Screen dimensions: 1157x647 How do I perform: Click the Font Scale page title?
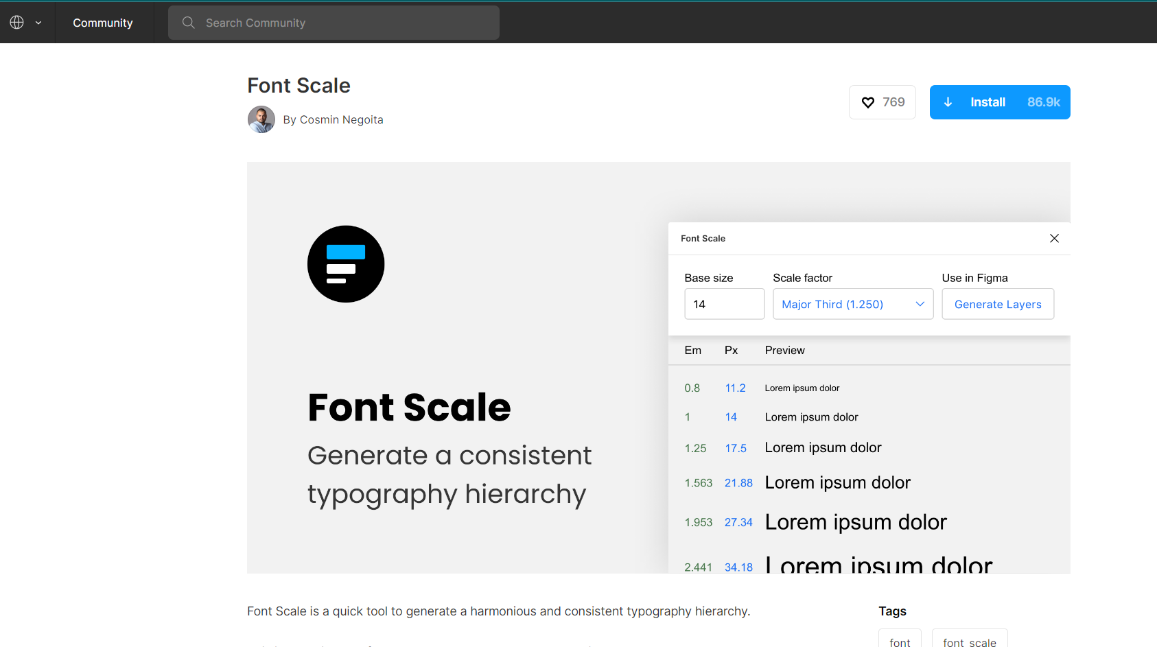[299, 85]
